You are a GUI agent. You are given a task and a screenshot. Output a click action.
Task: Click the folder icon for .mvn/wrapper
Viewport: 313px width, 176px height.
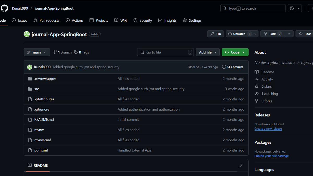tap(30, 79)
